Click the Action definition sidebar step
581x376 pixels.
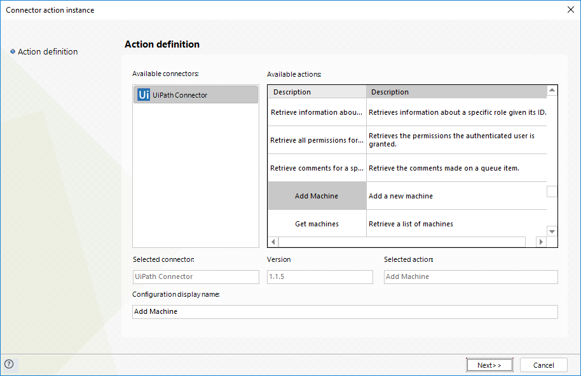click(48, 51)
